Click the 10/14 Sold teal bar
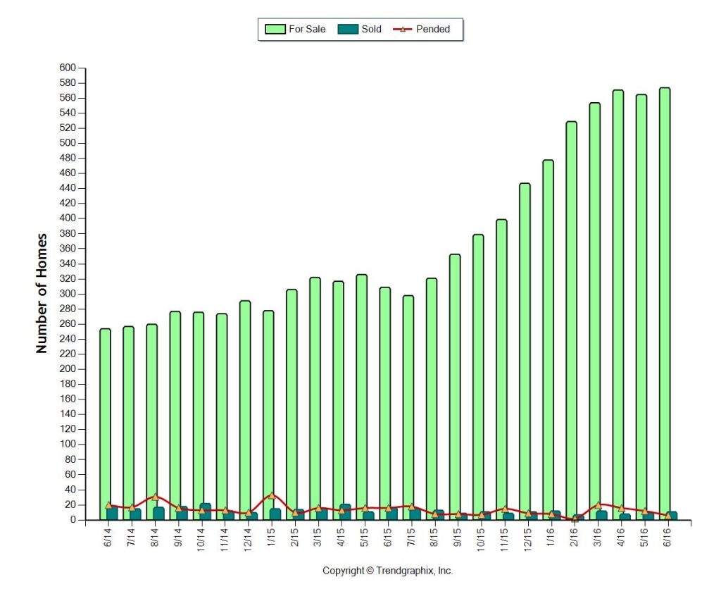This screenshot has height=601, width=721. [x=206, y=512]
